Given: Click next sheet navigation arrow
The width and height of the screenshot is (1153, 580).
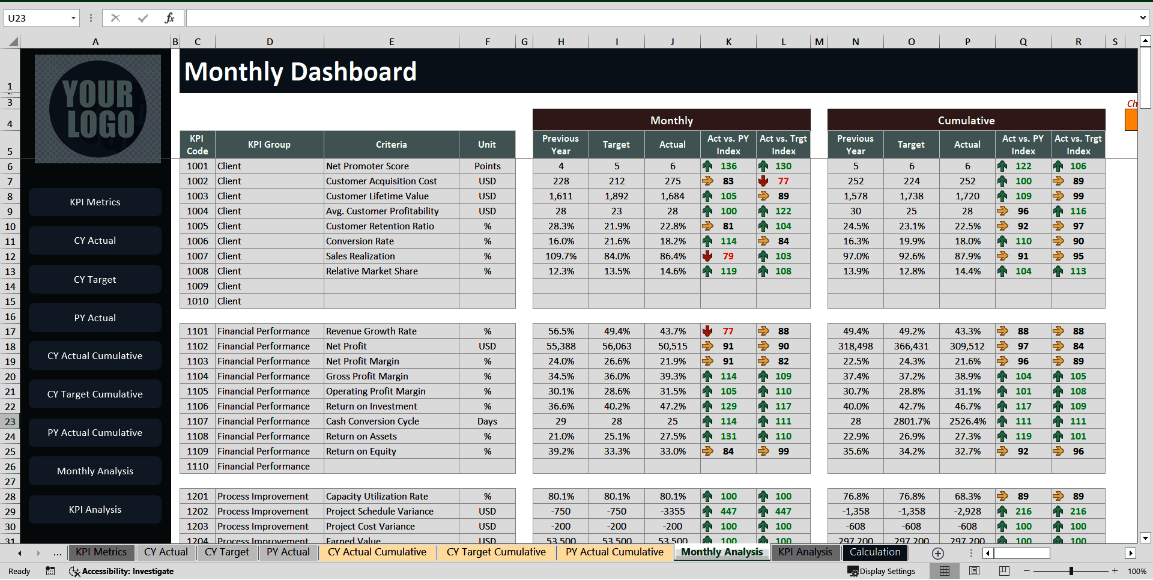Looking at the screenshot, I should coord(38,553).
